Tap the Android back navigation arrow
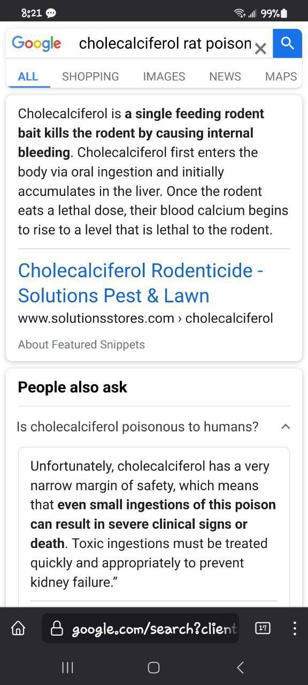308x685 pixels. click(240, 667)
